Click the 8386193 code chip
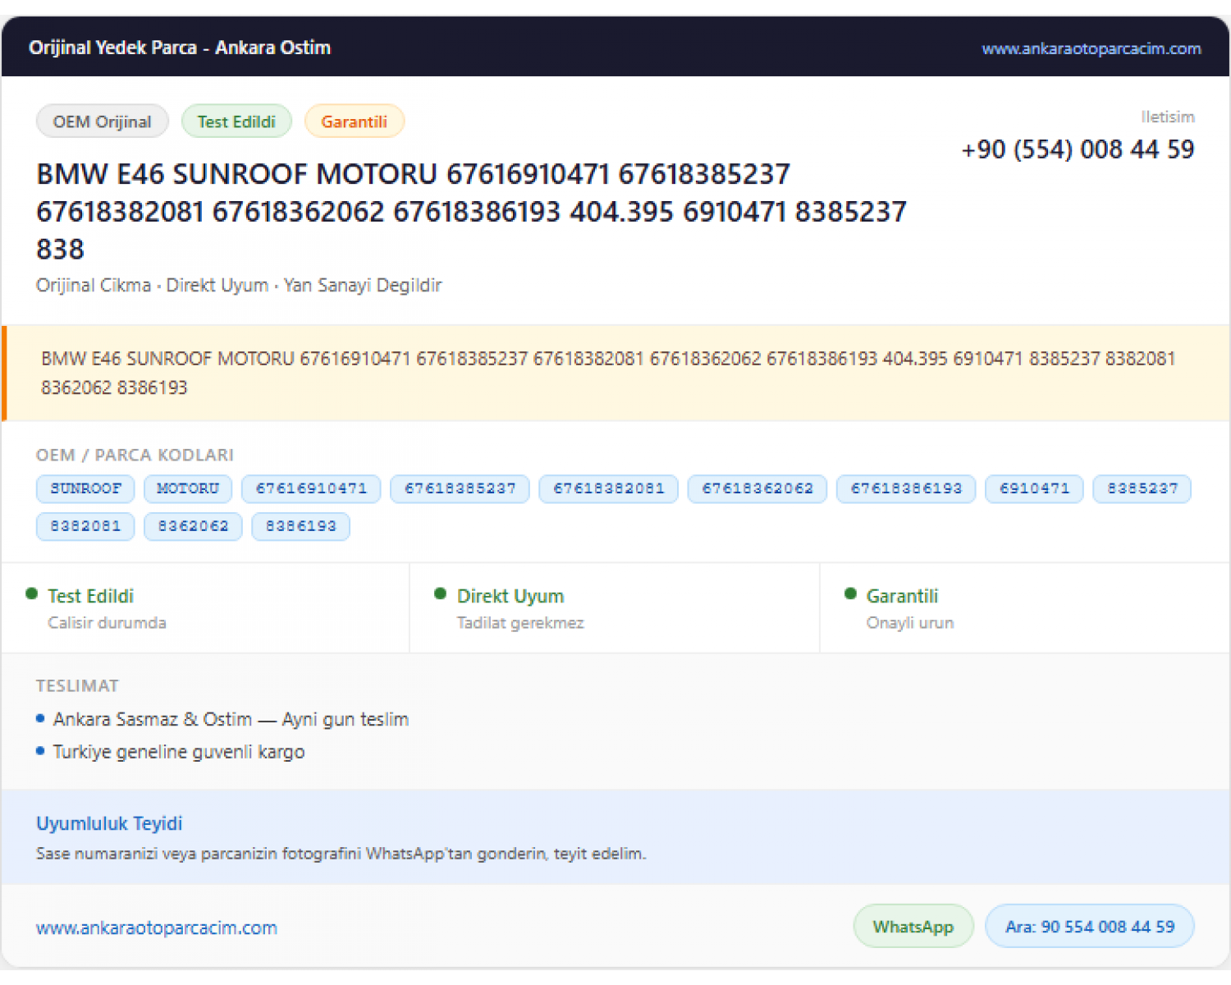 coord(300,526)
